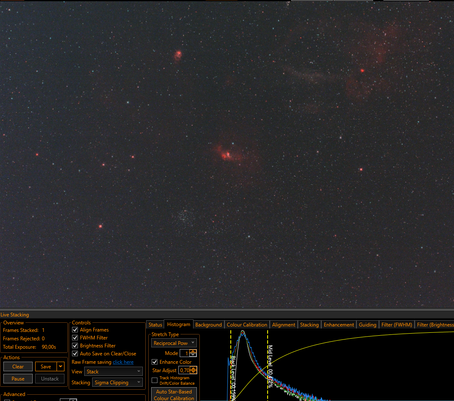The image size is (454, 401).
Task: Disable the Brightness Filter checkbox
Action: 75,345
